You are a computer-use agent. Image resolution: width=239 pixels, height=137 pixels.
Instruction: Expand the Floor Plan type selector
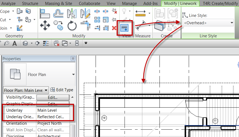pos(73,75)
